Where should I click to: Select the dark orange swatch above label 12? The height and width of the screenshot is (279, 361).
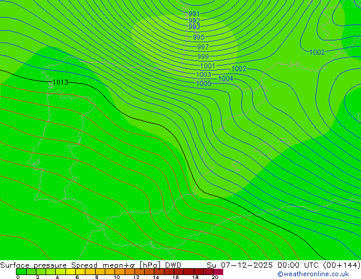click(x=140, y=272)
